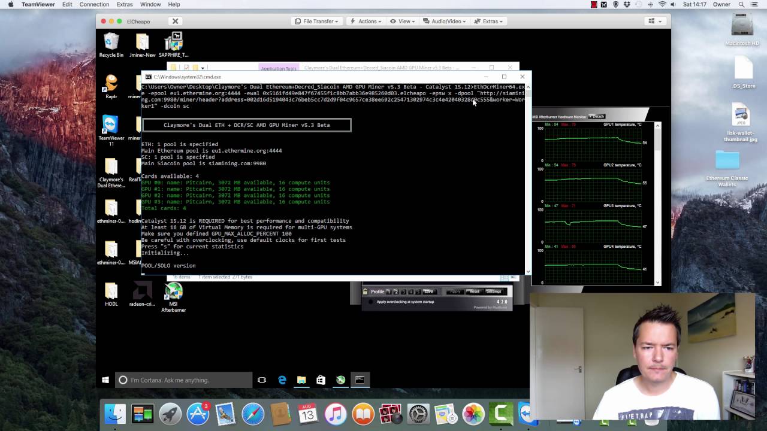
Task: Open Safari in the Mac dock
Action: coord(253,414)
